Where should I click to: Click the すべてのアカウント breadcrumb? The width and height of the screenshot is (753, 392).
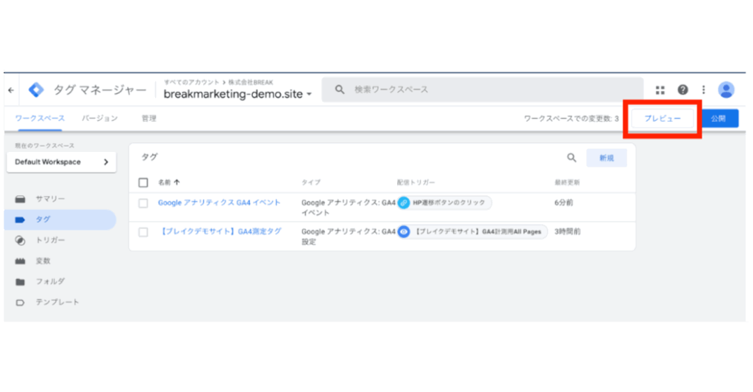click(191, 82)
